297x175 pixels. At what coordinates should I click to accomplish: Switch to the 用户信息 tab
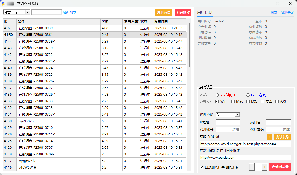205,12
